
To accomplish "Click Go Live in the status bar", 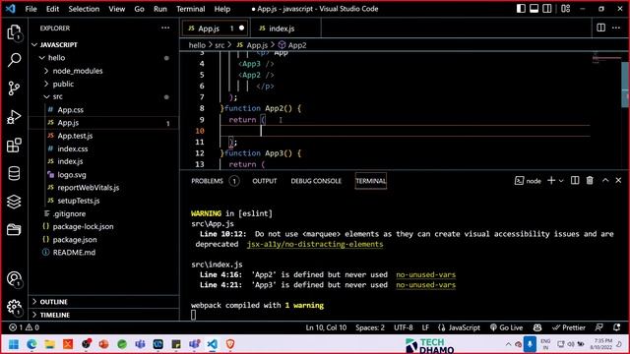I will click(x=507, y=327).
